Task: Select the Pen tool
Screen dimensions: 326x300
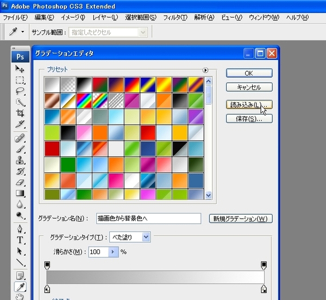Action: (x=20, y=229)
